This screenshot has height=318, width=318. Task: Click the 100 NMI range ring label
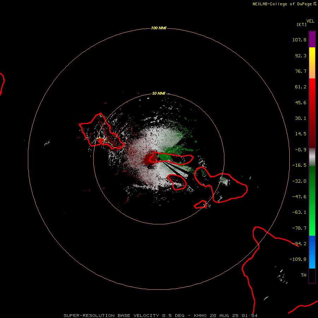[x=159, y=28]
